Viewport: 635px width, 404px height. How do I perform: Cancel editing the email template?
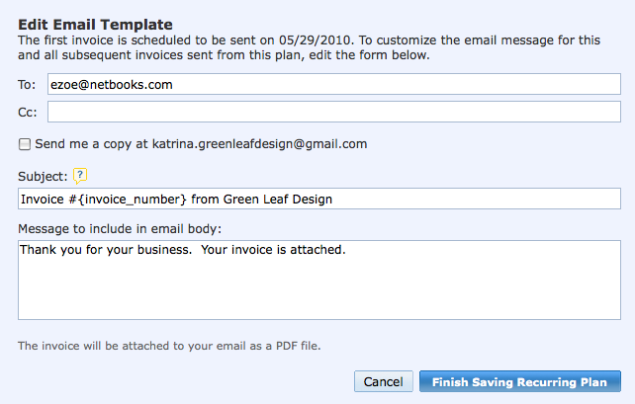click(x=383, y=381)
